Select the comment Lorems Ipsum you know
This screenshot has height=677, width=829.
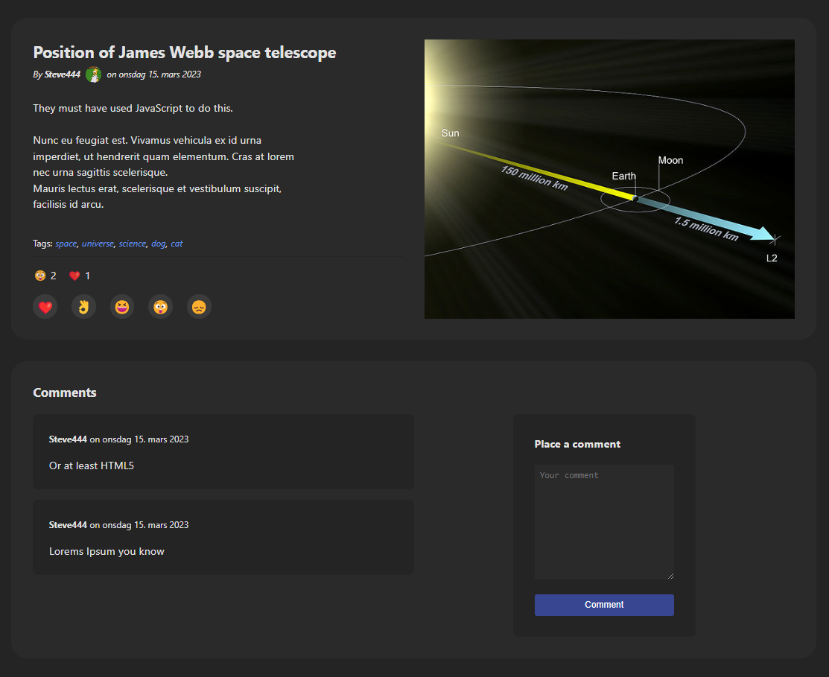point(107,552)
